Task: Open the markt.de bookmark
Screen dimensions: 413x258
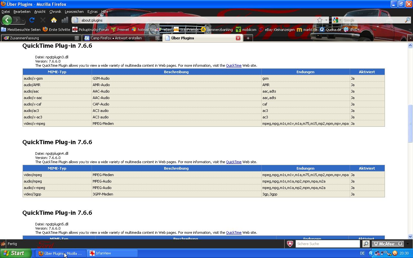Action: tap(307, 29)
